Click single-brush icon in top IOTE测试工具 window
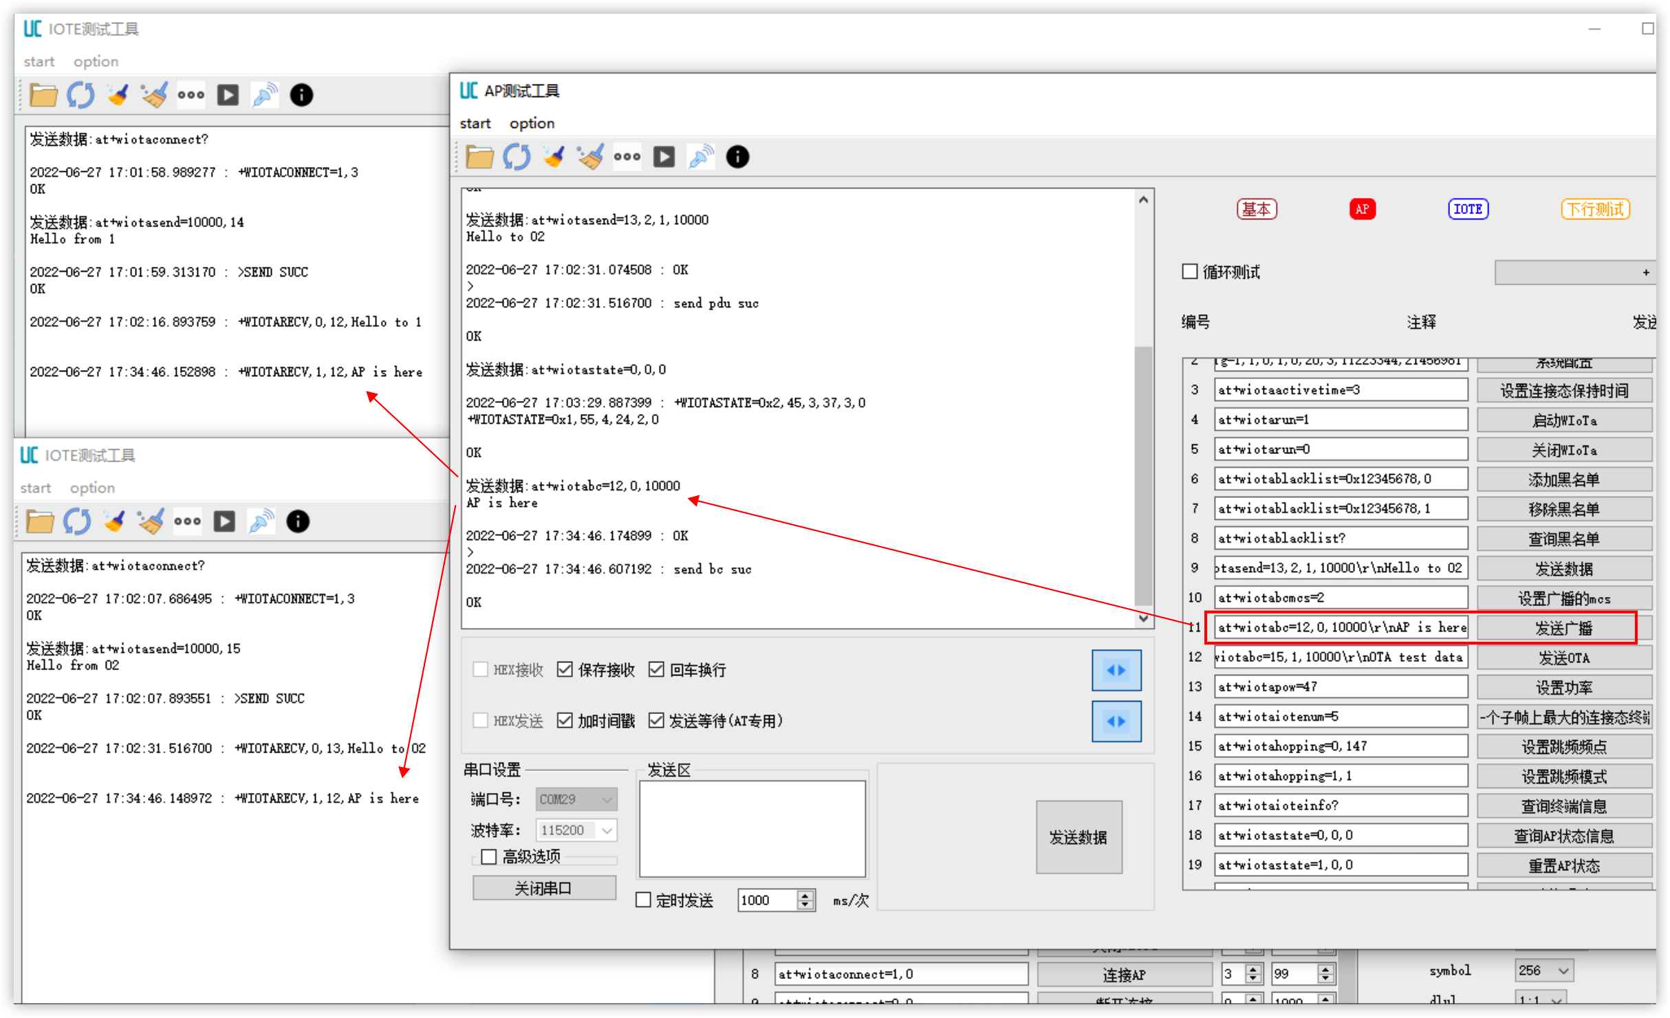Viewport: 1670px width, 1018px height. click(118, 95)
